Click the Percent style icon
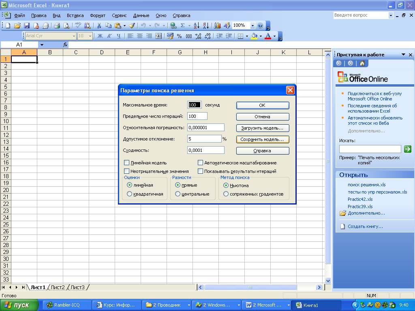This screenshot has height=311, width=415. coord(180,36)
